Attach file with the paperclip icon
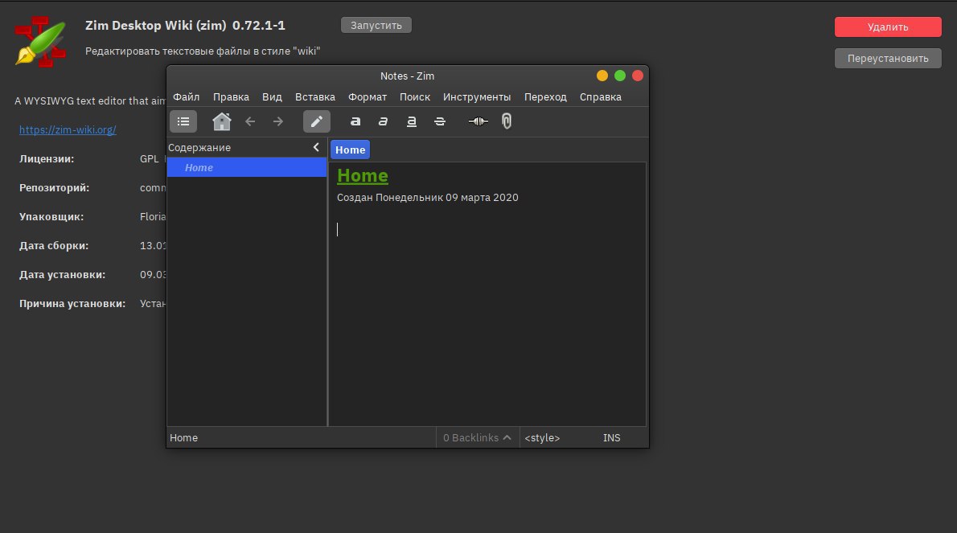This screenshot has height=533, width=957. pos(507,121)
